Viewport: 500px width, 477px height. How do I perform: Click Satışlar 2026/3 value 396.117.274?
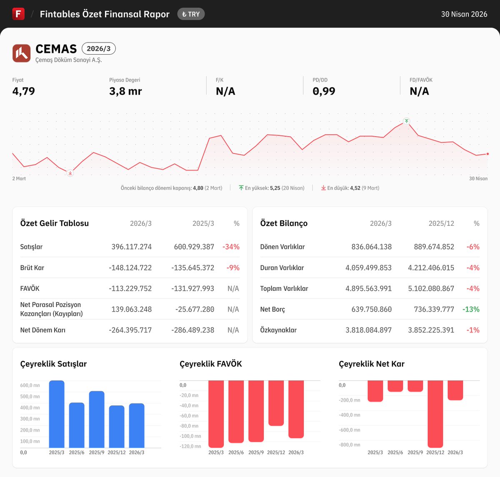(x=132, y=247)
